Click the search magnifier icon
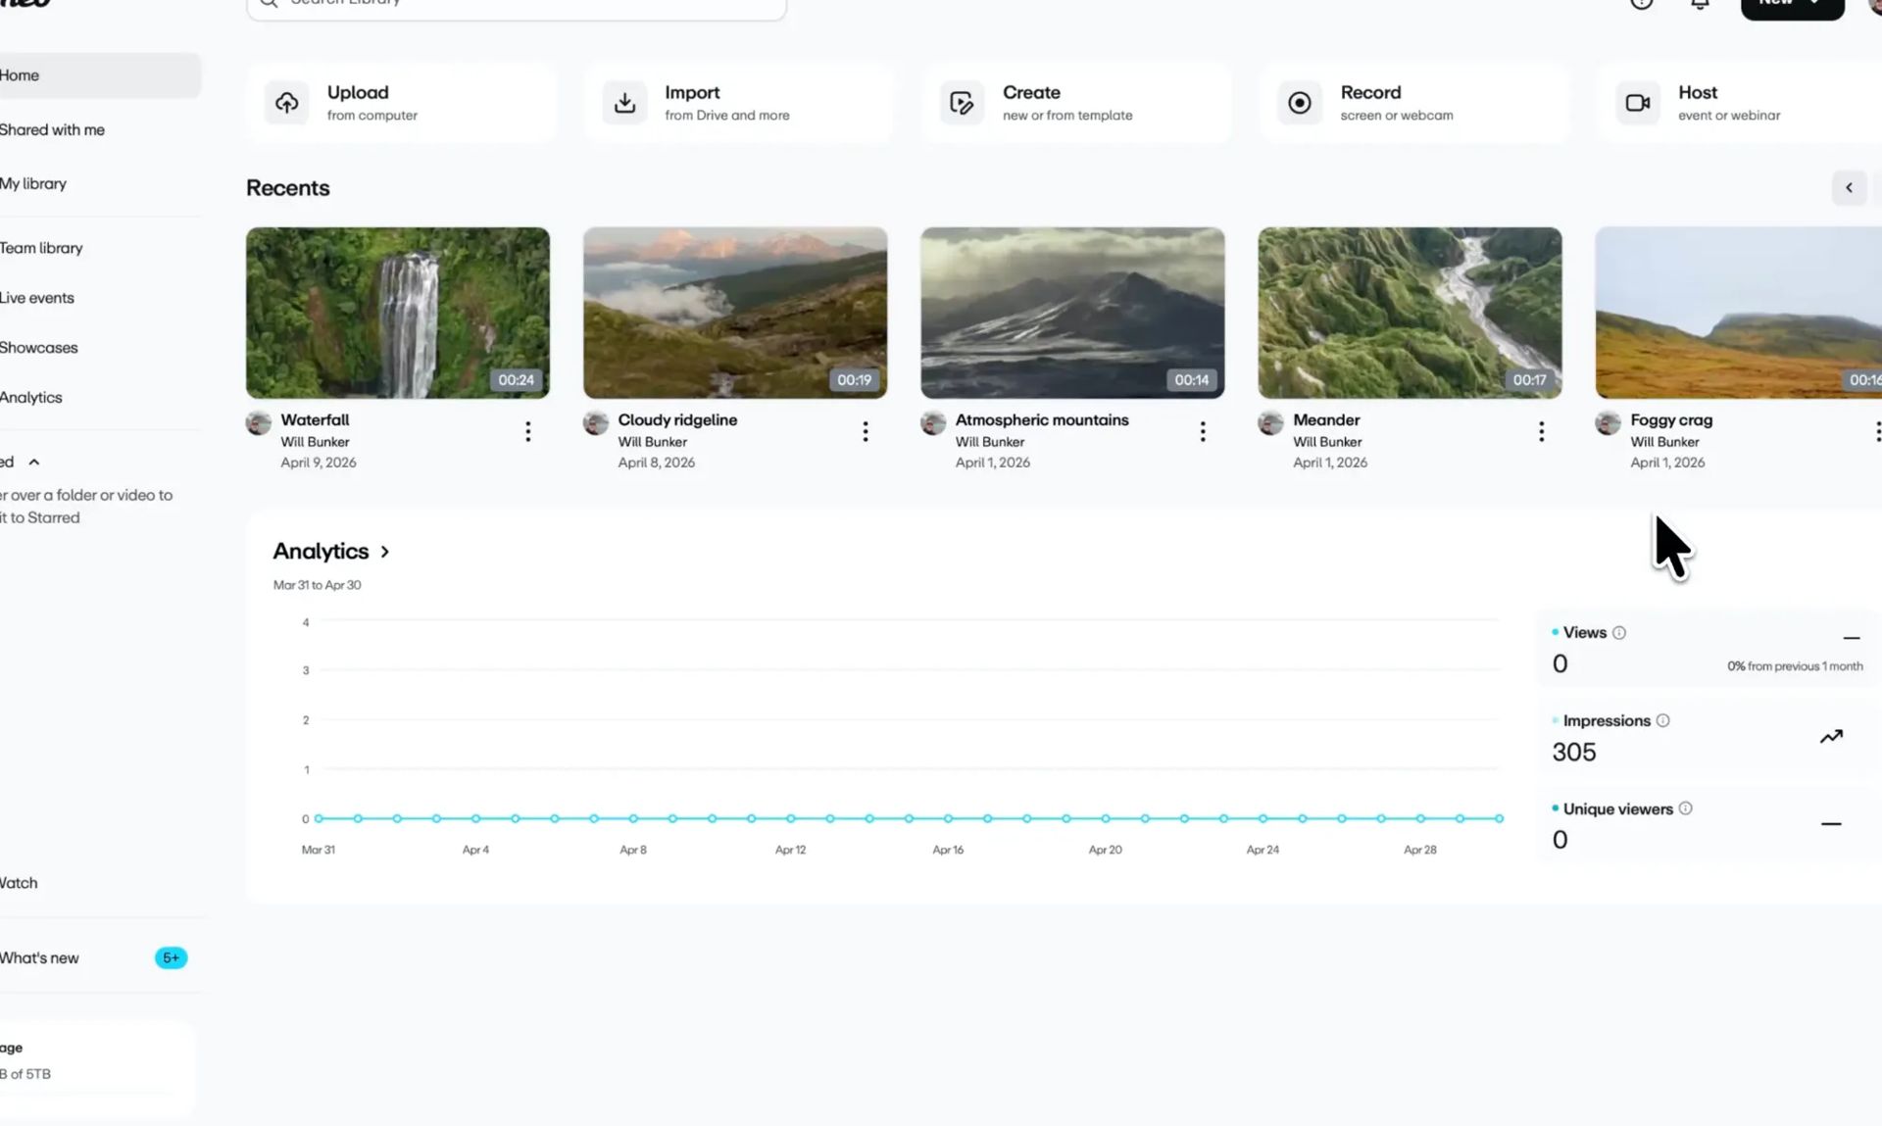 [269, 3]
